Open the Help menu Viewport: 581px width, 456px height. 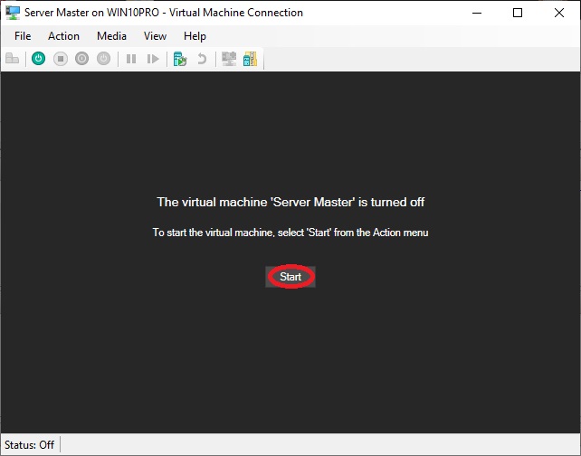pyautogui.click(x=195, y=36)
